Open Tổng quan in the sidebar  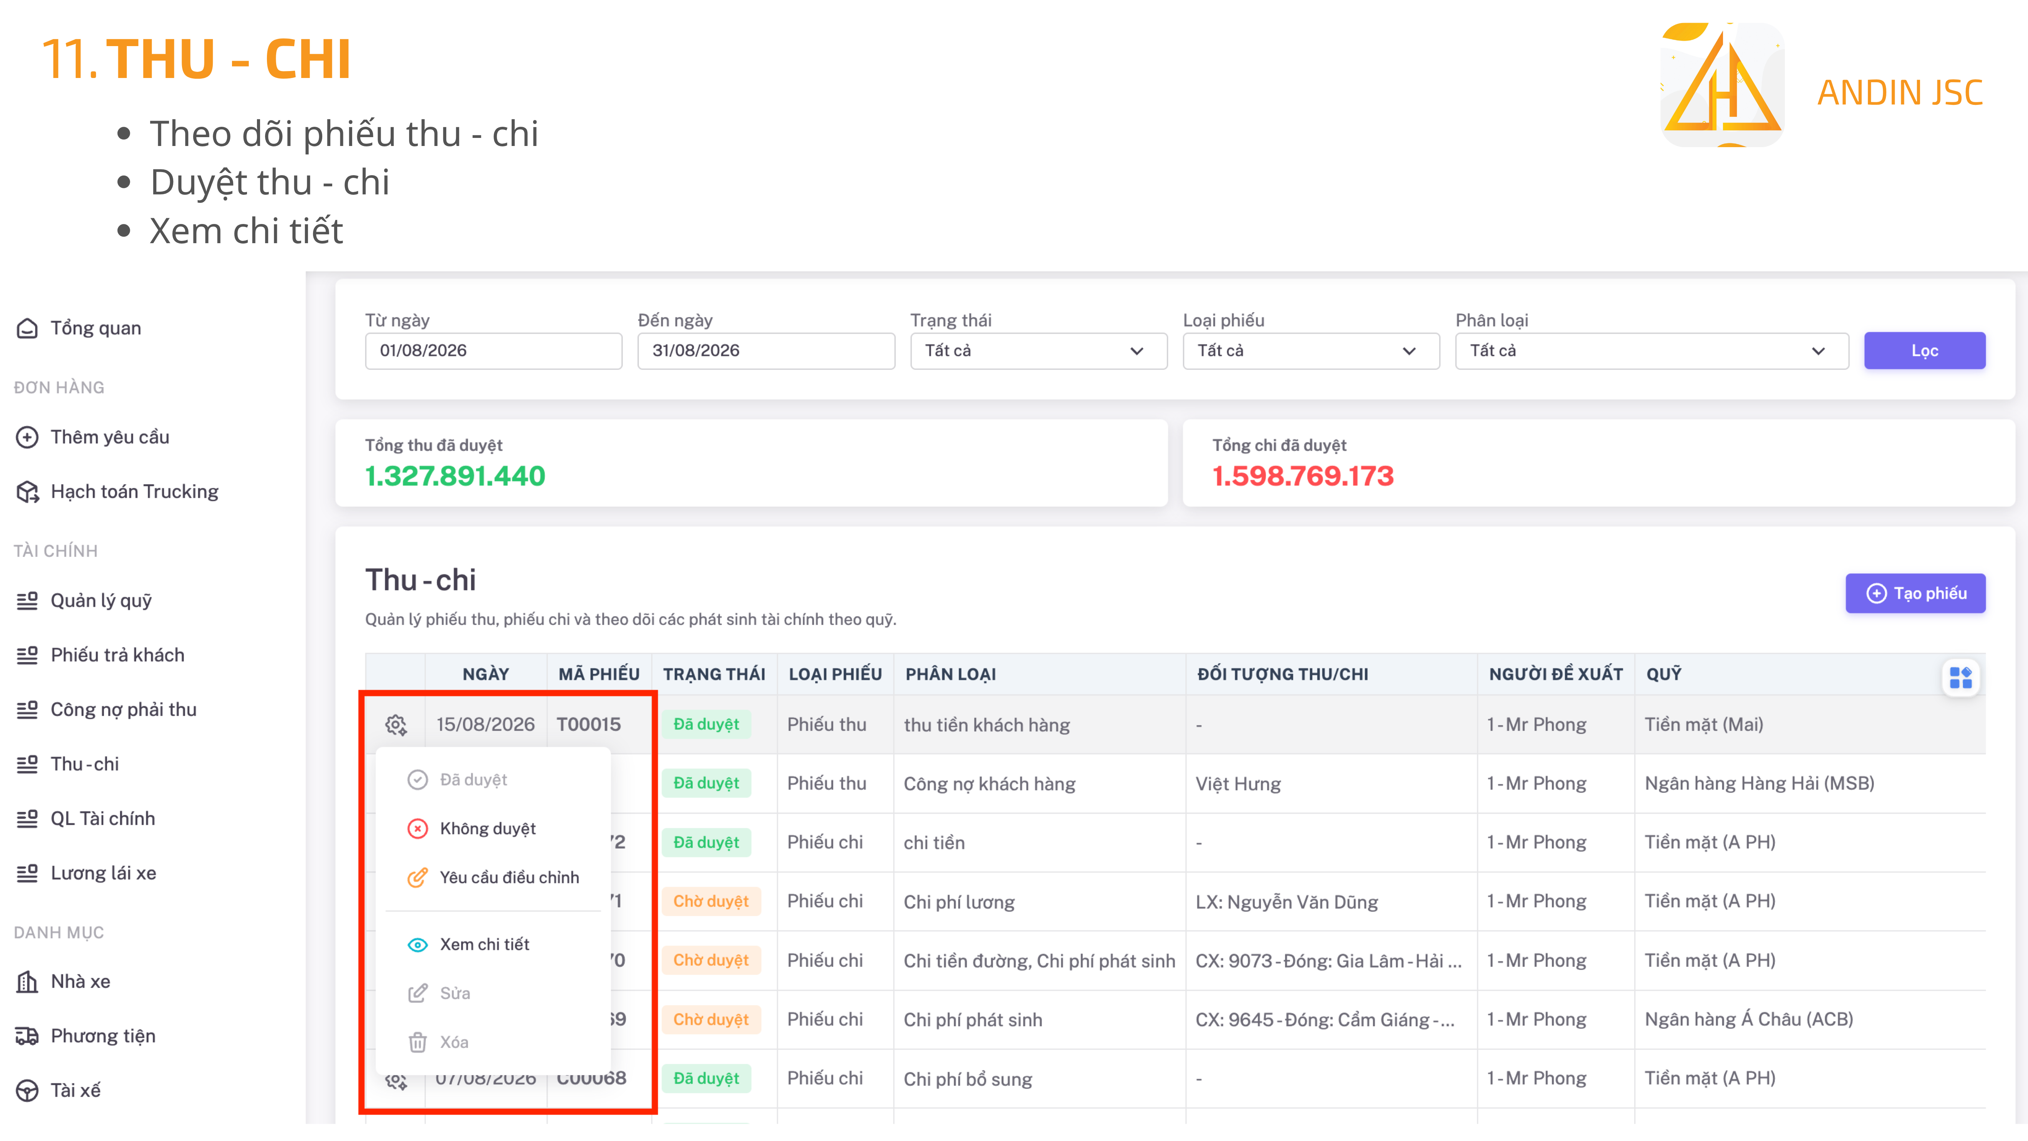click(x=95, y=328)
